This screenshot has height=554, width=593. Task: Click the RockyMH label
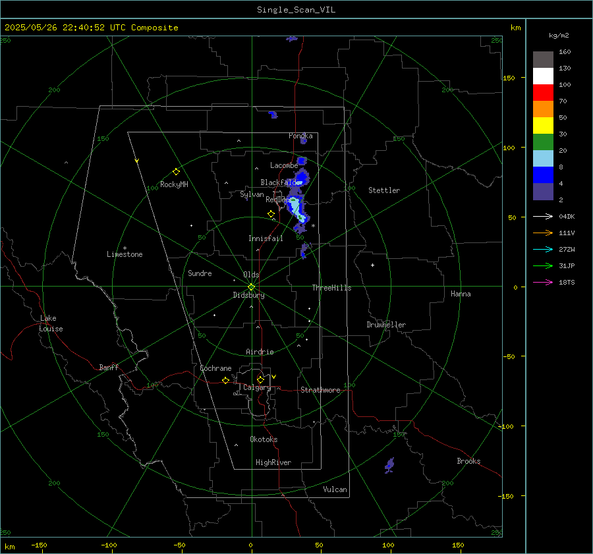174,184
